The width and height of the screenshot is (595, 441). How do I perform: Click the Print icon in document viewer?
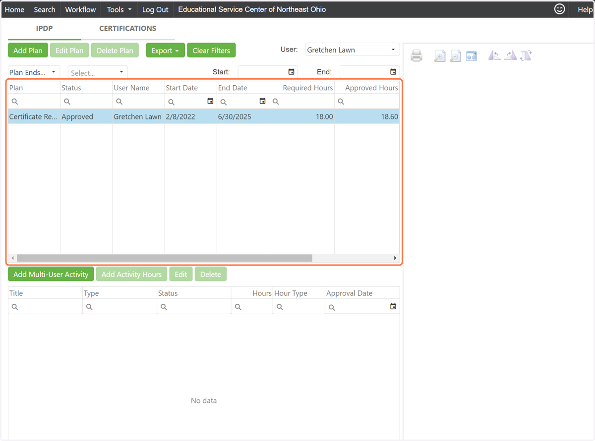416,55
